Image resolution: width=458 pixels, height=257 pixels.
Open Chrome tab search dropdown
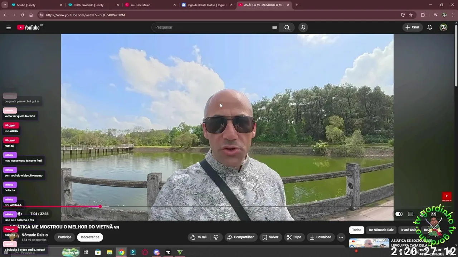coord(5,5)
